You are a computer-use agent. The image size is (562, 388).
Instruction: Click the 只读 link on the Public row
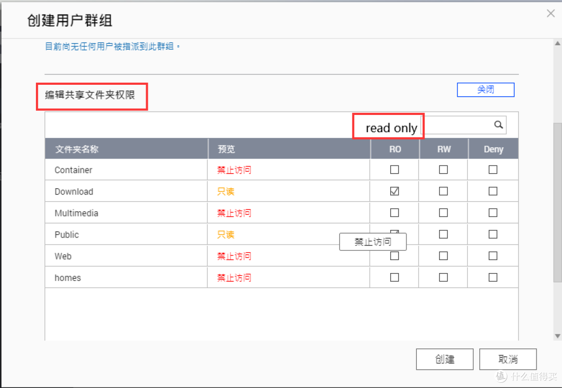pos(225,234)
